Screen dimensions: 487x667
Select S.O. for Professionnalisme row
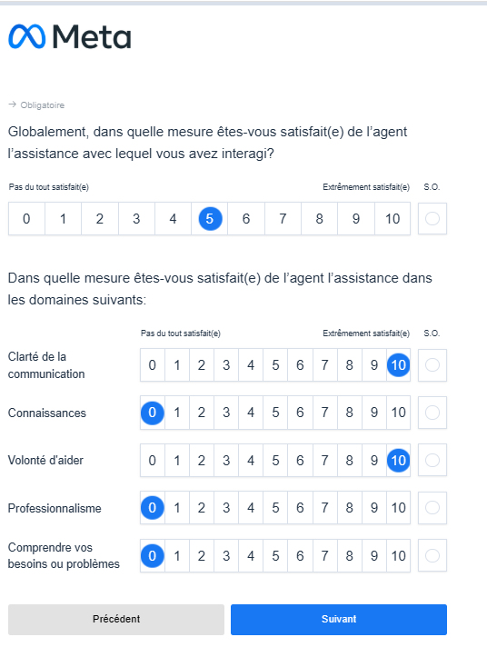tap(432, 508)
